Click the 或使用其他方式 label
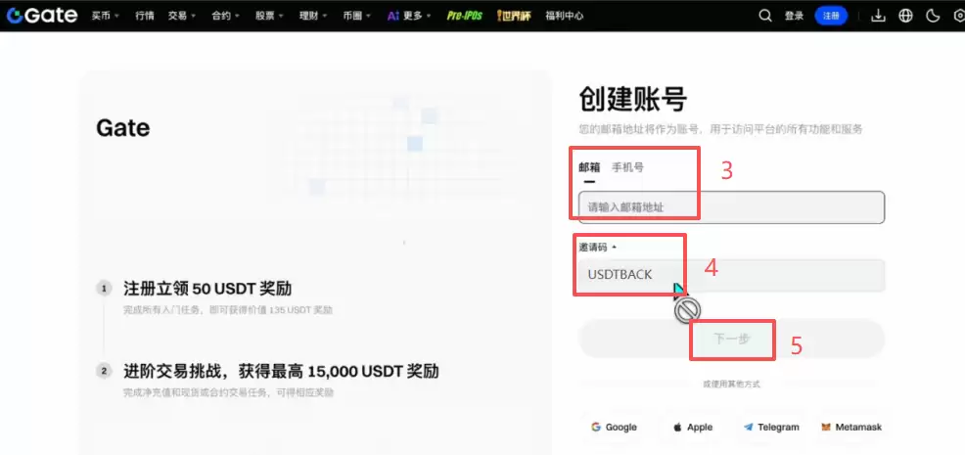Image resolution: width=965 pixels, height=455 pixels. tap(732, 385)
